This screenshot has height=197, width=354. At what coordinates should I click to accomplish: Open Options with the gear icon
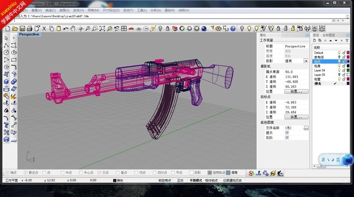click(218, 28)
